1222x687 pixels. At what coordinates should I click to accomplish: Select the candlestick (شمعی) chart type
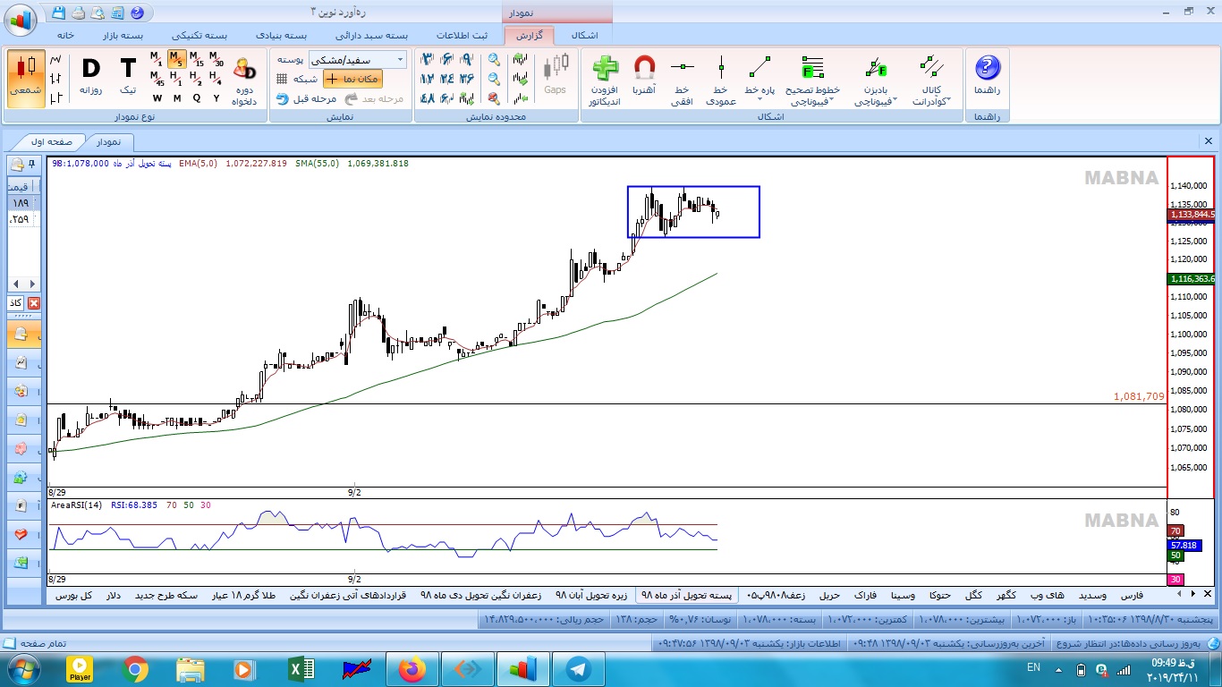coord(25,77)
